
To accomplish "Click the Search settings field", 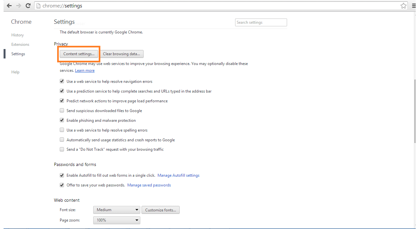I will [x=261, y=22].
